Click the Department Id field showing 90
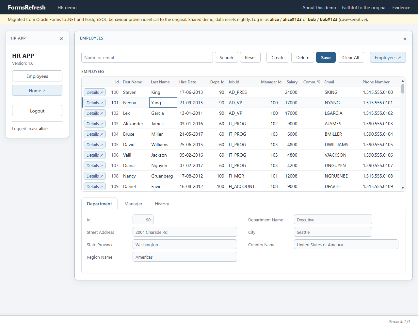Viewport: 418px width, 327px height. [x=143, y=219]
